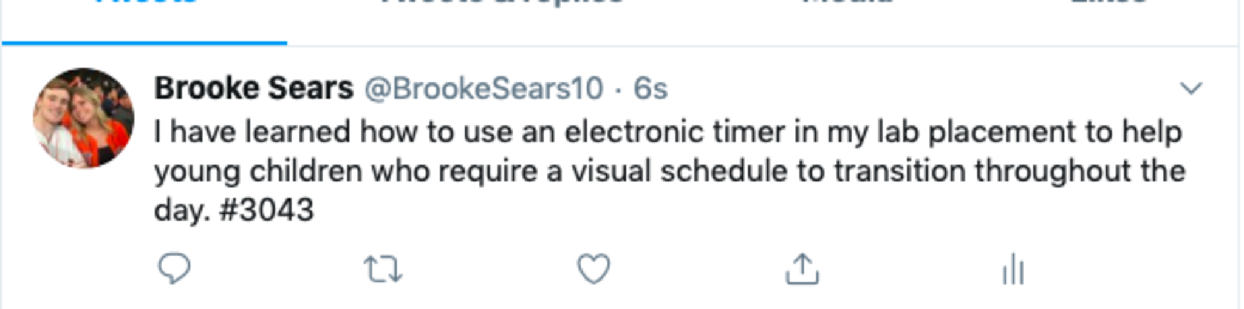
Task: Click blank space right of the analytics icon
Action: [x=1124, y=269]
